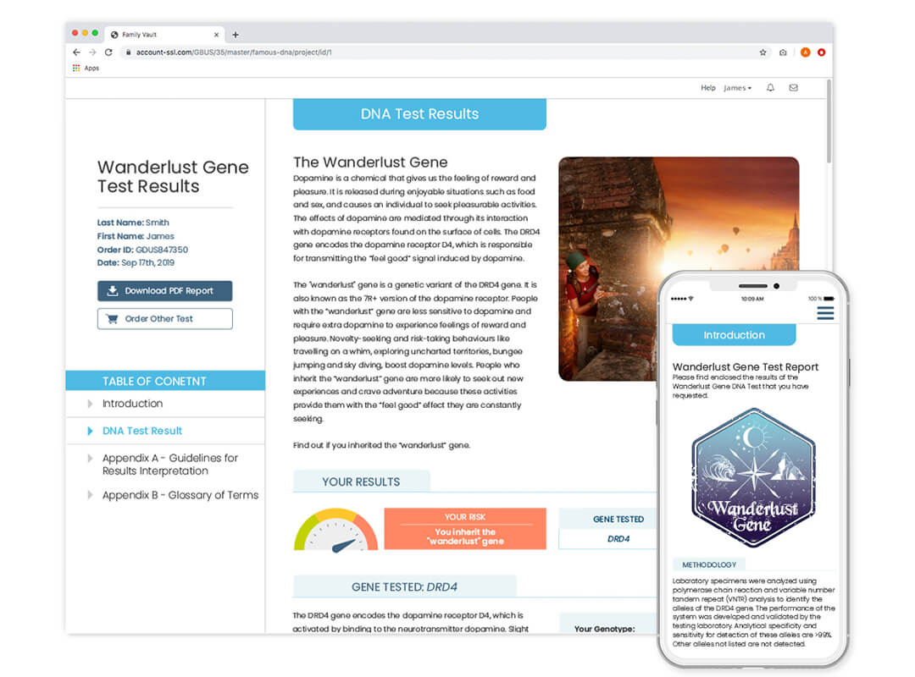Click the Wanderlust Gene hexagon badge on phone
Image resolution: width=915 pixels, height=677 pixels.
[753, 477]
